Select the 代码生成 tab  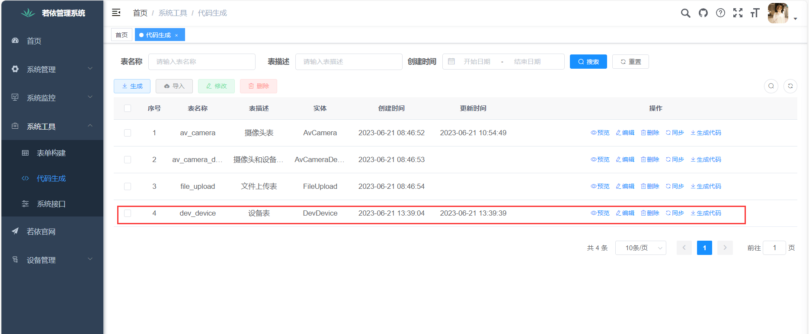point(158,35)
